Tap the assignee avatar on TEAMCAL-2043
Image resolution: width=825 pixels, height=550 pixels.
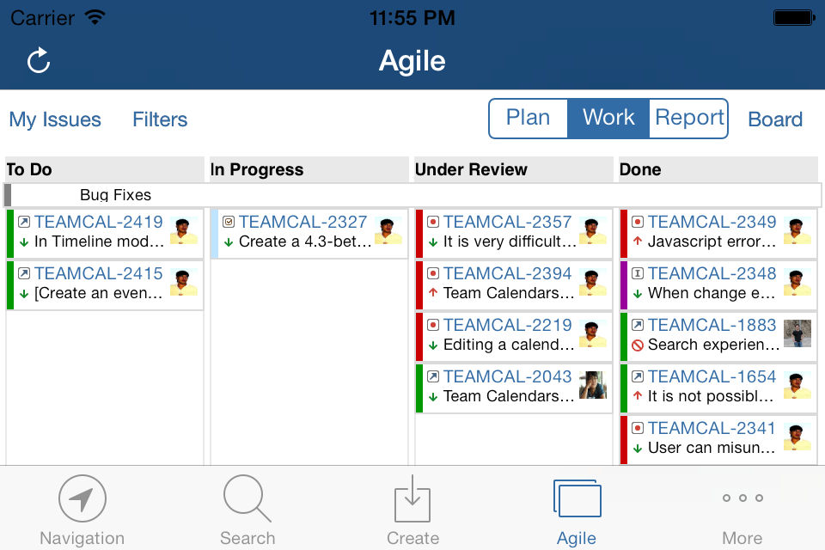593,386
